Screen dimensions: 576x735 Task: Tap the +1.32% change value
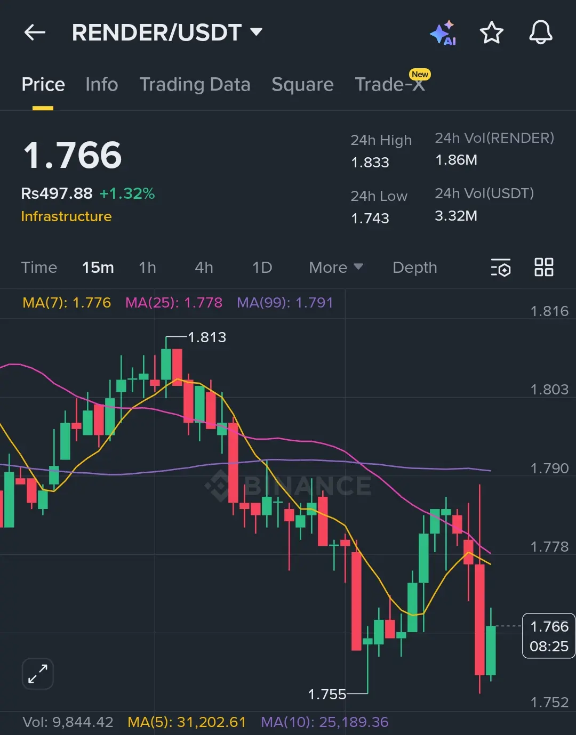(x=127, y=193)
